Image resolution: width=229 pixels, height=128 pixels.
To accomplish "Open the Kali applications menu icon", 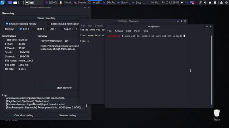I will tap(3, 2).
